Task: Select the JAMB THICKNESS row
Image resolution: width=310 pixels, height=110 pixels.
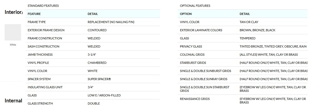Action: (40, 55)
